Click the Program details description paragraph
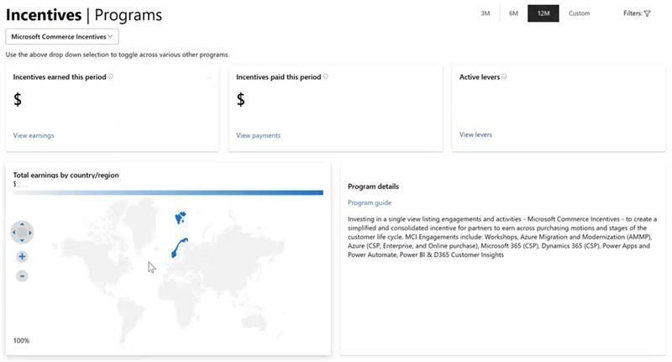The width and height of the screenshot is (672, 362). 502,237
